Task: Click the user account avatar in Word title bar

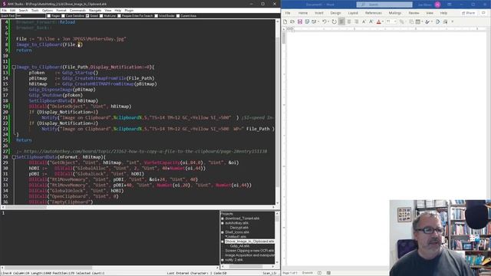Action: (438, 5)
